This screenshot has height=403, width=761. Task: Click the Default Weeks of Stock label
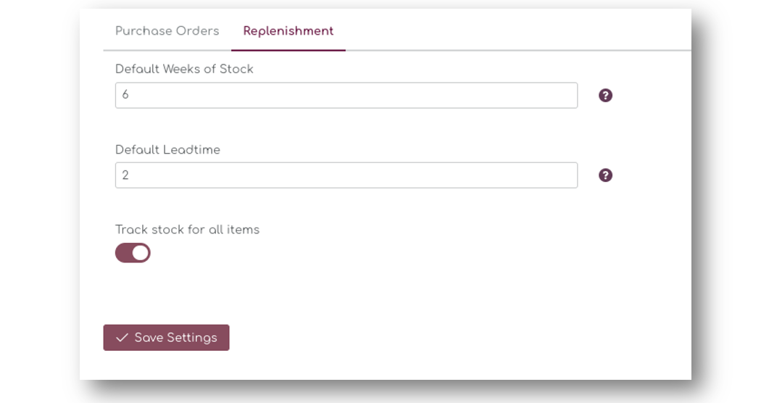click(x=184, y=69)
